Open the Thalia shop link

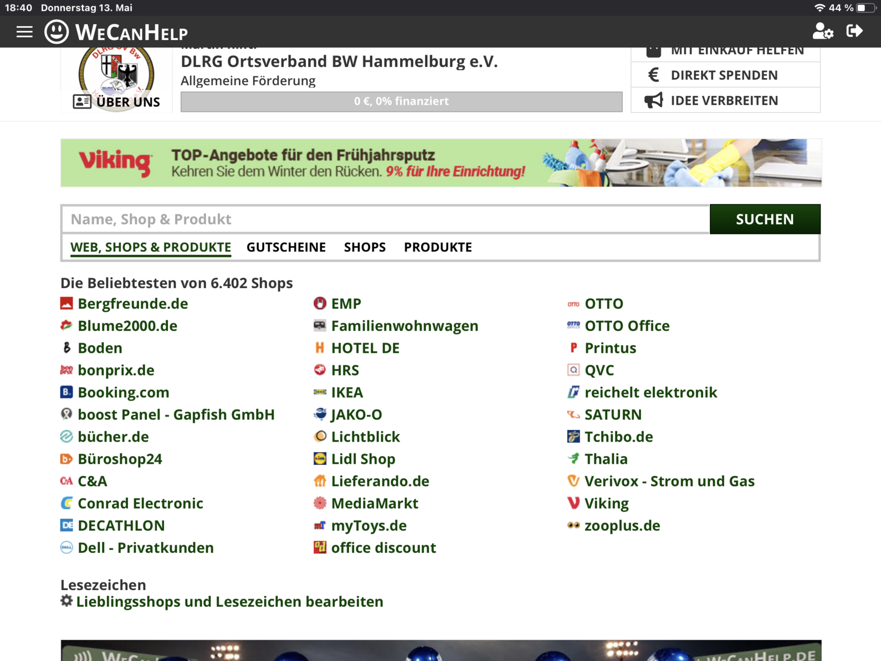pos(606,459)
